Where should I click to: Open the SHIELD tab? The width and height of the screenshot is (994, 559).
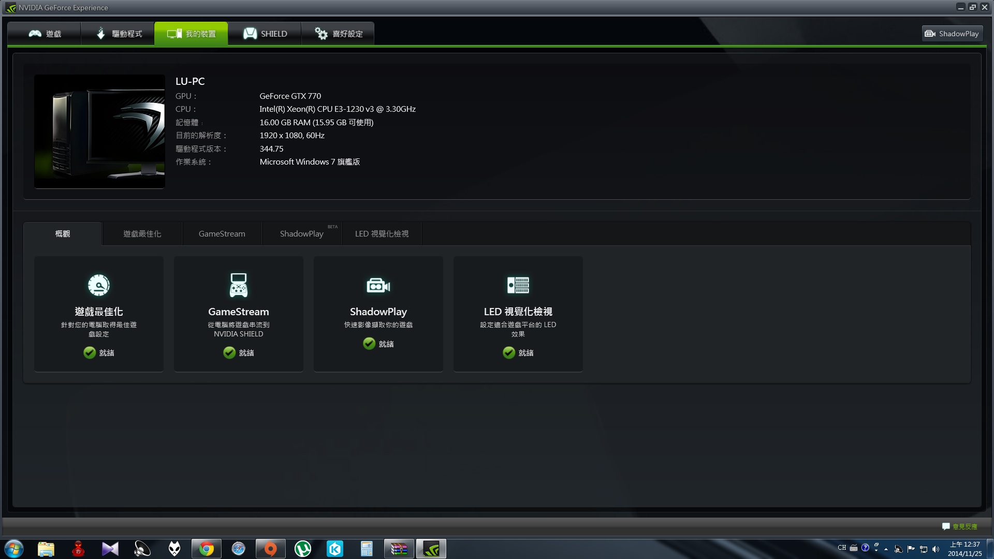pyautogui.click(x=265, y=34)
